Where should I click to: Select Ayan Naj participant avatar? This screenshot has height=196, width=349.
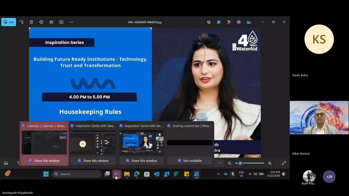click(x=309, y=177)
